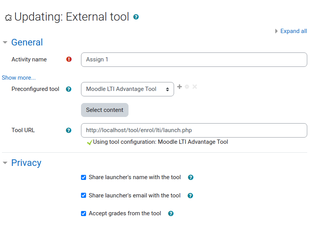Viewport: 331px width, 225px height.
Task: Click the puzzle piece activity icon by title
Action: click(x=8, y=18)
